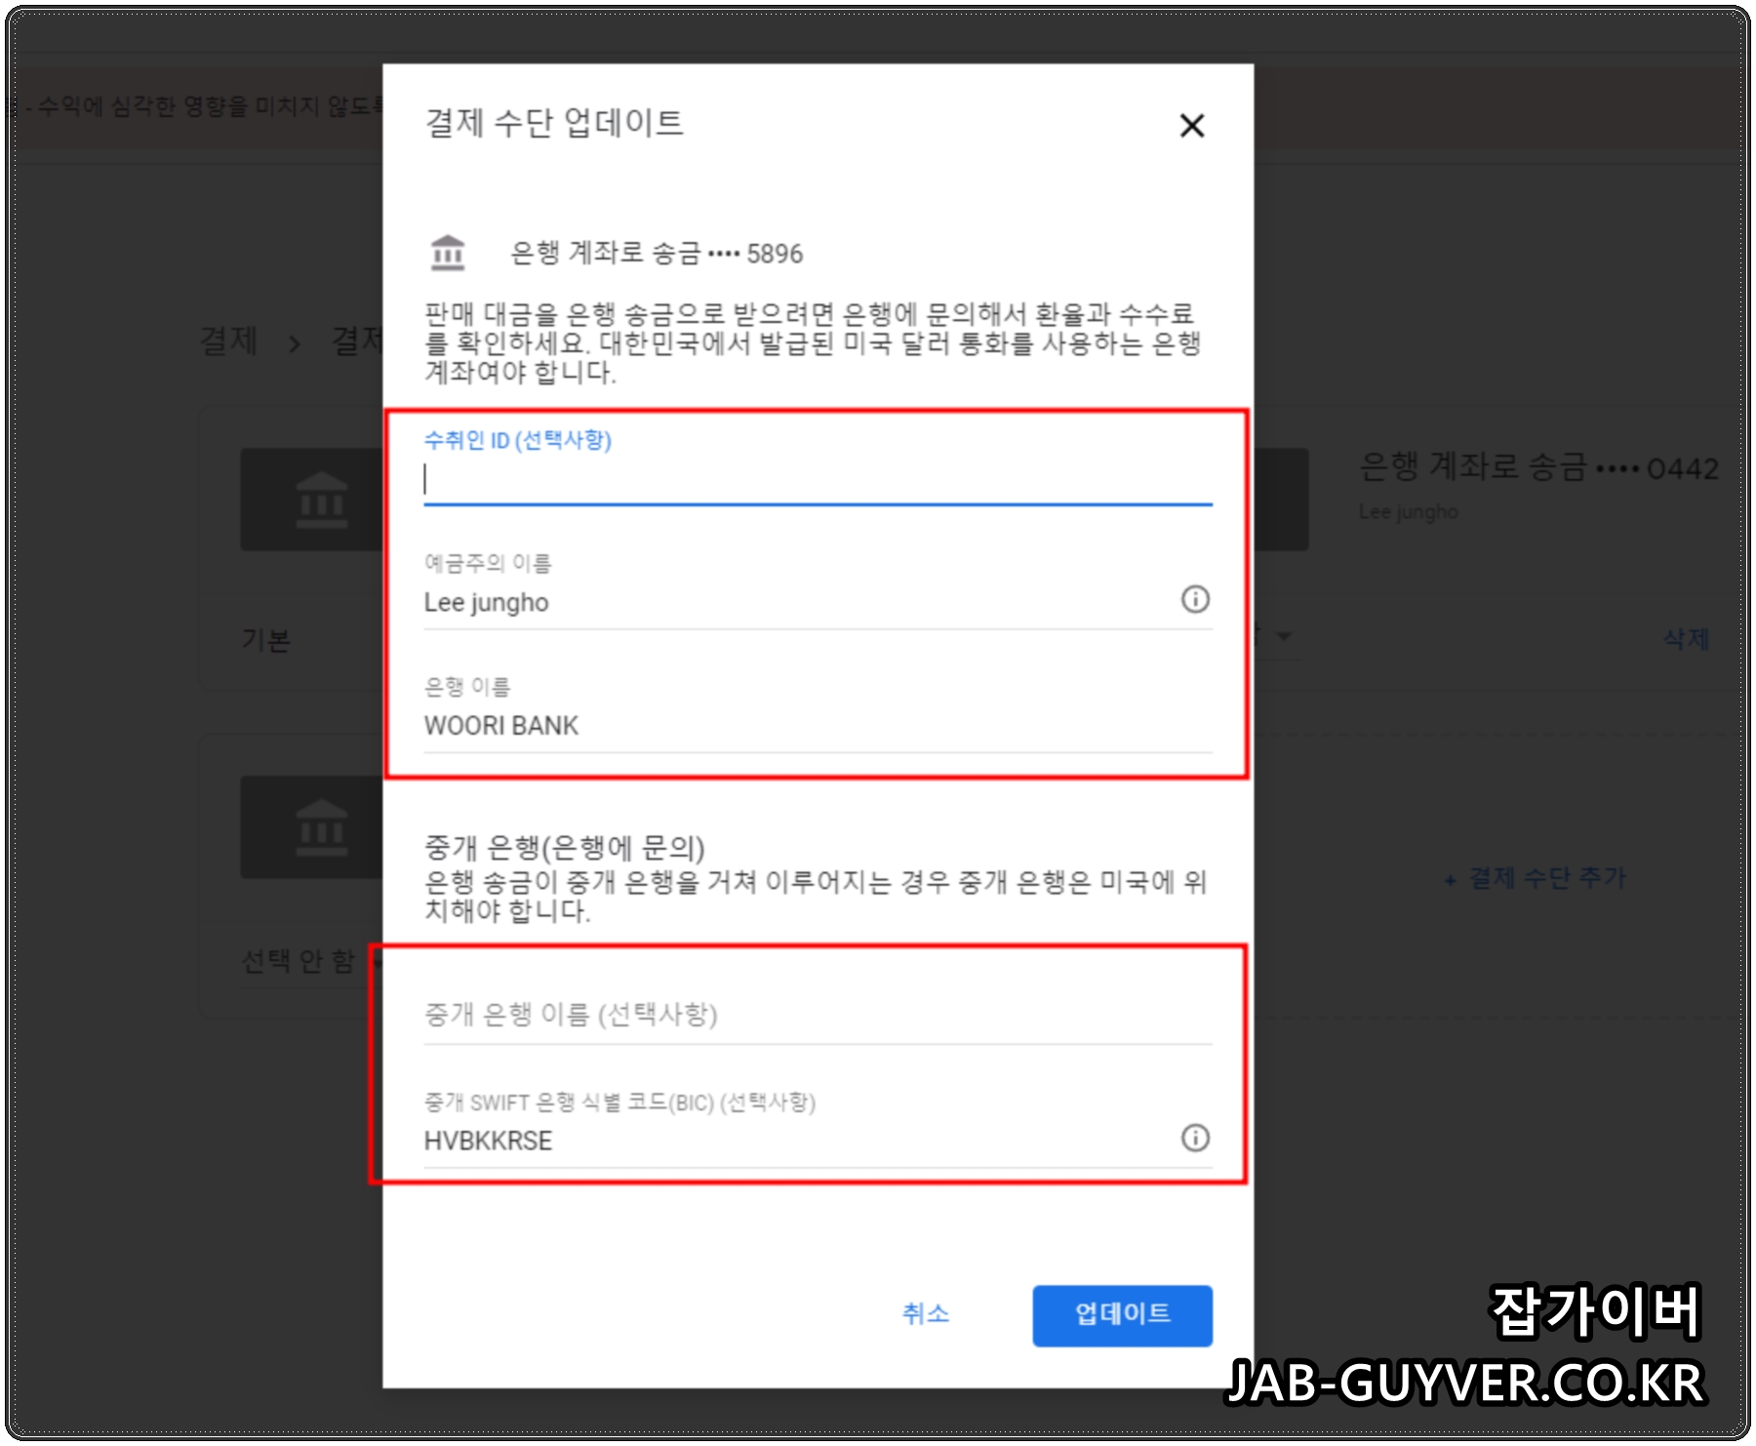Click the bank icon on the 기본 payment card
Viewport: 1756px width, 1446px height.
tap(322, 500)
